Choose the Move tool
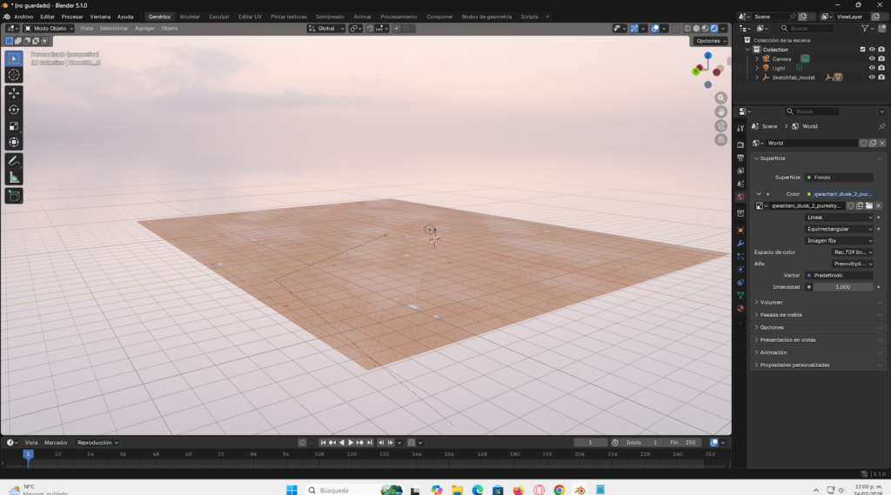891x495 pixels. click(x=14, y=93)
